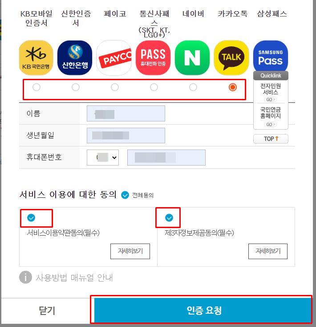Viewport: 316px width, 327px height.
Task: Choose the PAYCO authentication icon
Action: 114,58
